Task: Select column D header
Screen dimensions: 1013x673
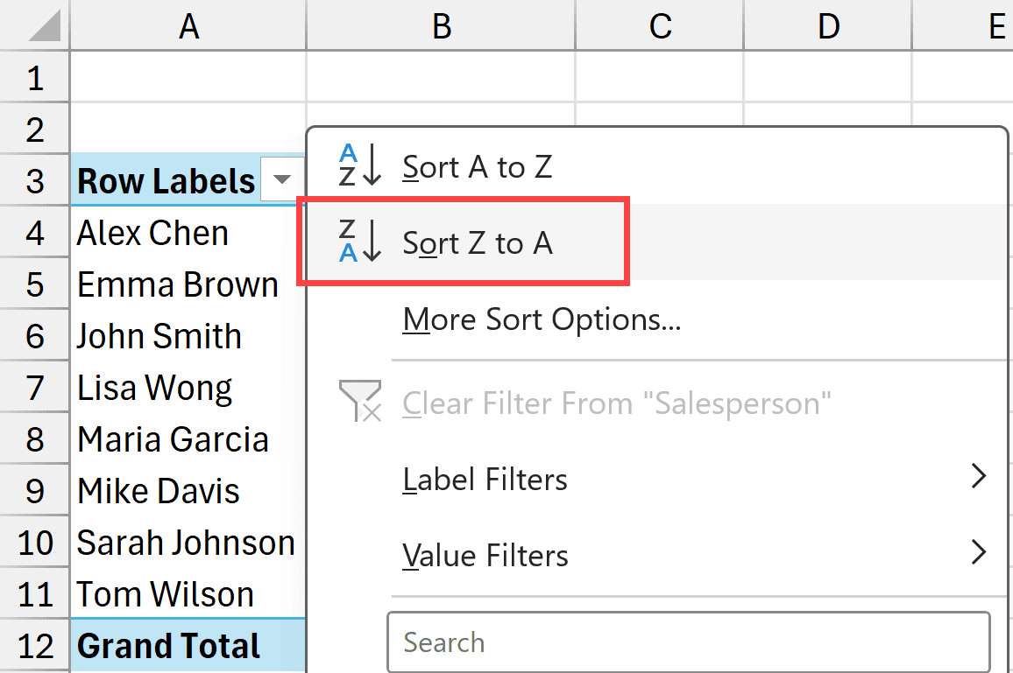Action: click(x=827, y=25)
